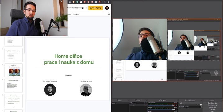This screenshot has width=223, height=112.
Task: Toggle the lock on the ekran source
Action: click(146, 105)
